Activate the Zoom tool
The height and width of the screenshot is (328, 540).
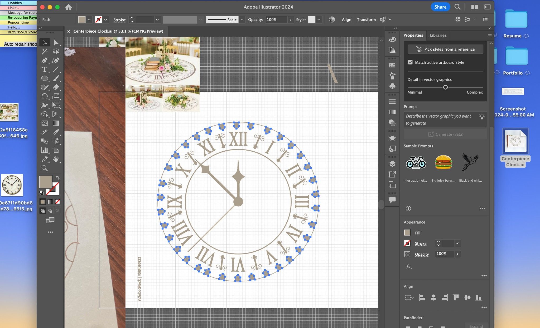[44, 168]
